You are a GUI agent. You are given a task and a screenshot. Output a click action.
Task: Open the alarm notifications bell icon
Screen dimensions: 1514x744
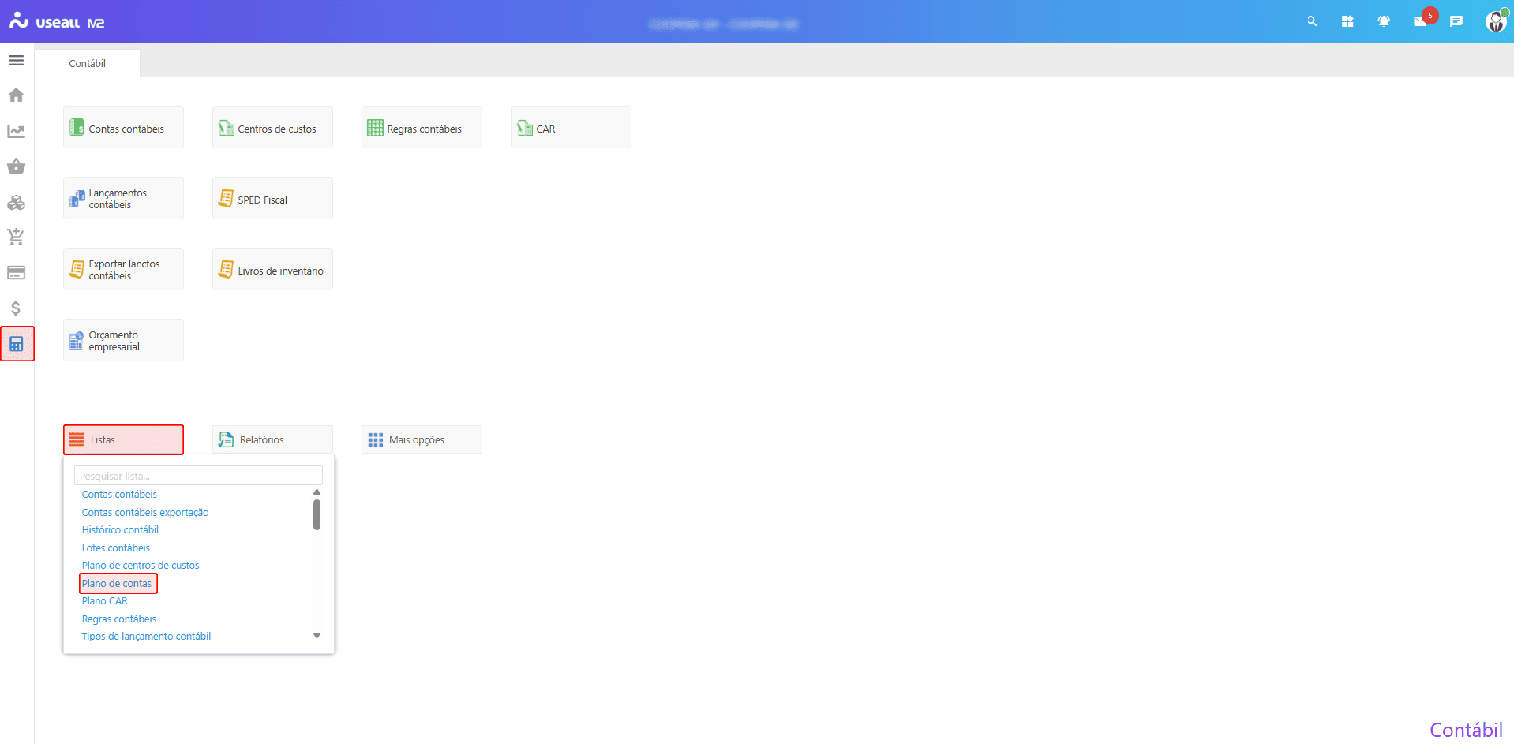(1384, 21)
